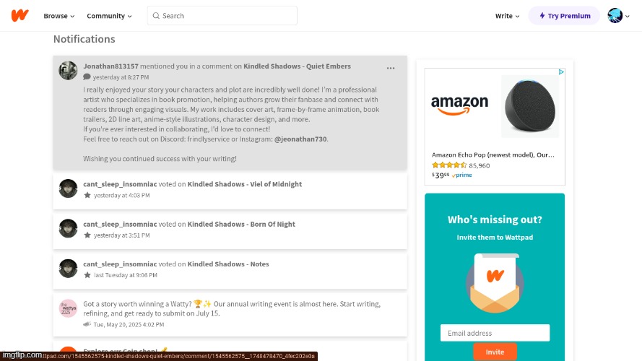The width and height of the screenshot is (642, 361).
Task: Click the comment bubble icon beside yesterday at 8:27 PM
Action: pos(87,77)
